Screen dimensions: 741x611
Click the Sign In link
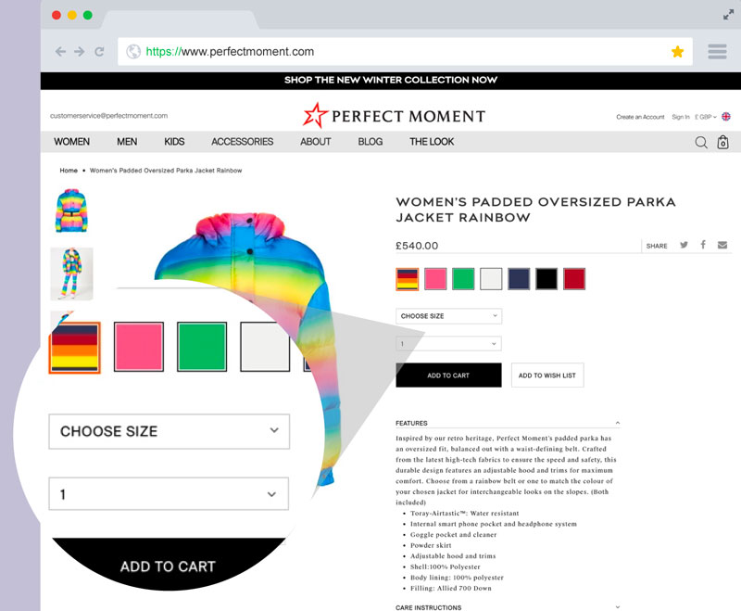pyautogui.click(x=681, y=117)
